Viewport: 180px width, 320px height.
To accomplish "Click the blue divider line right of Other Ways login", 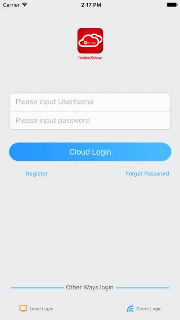I will pos(142,288).
